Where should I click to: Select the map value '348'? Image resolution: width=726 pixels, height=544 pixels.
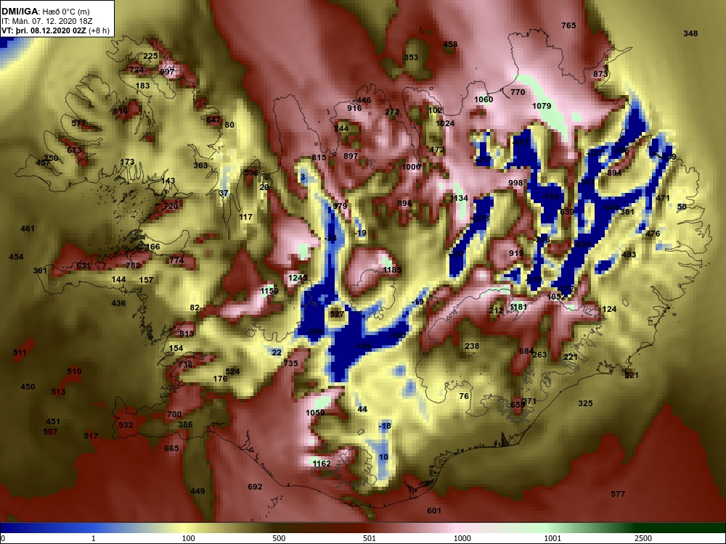coord(690,33)
